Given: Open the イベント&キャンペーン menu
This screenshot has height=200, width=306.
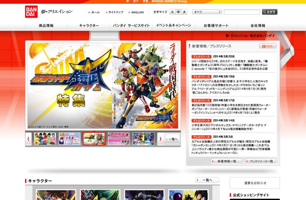Looking at the screenshot, I should [x=174, y=26].
